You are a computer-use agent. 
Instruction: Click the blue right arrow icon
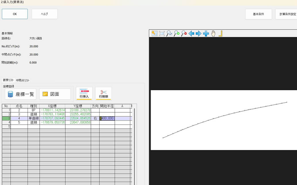(199, 34)
